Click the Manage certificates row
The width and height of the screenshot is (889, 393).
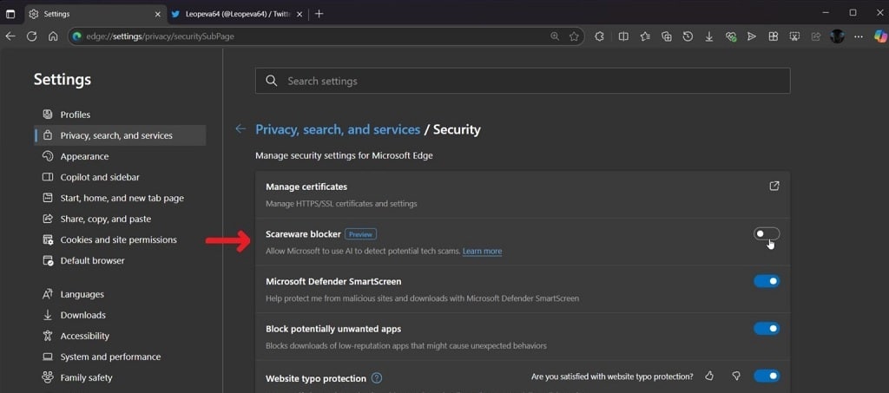522,194
